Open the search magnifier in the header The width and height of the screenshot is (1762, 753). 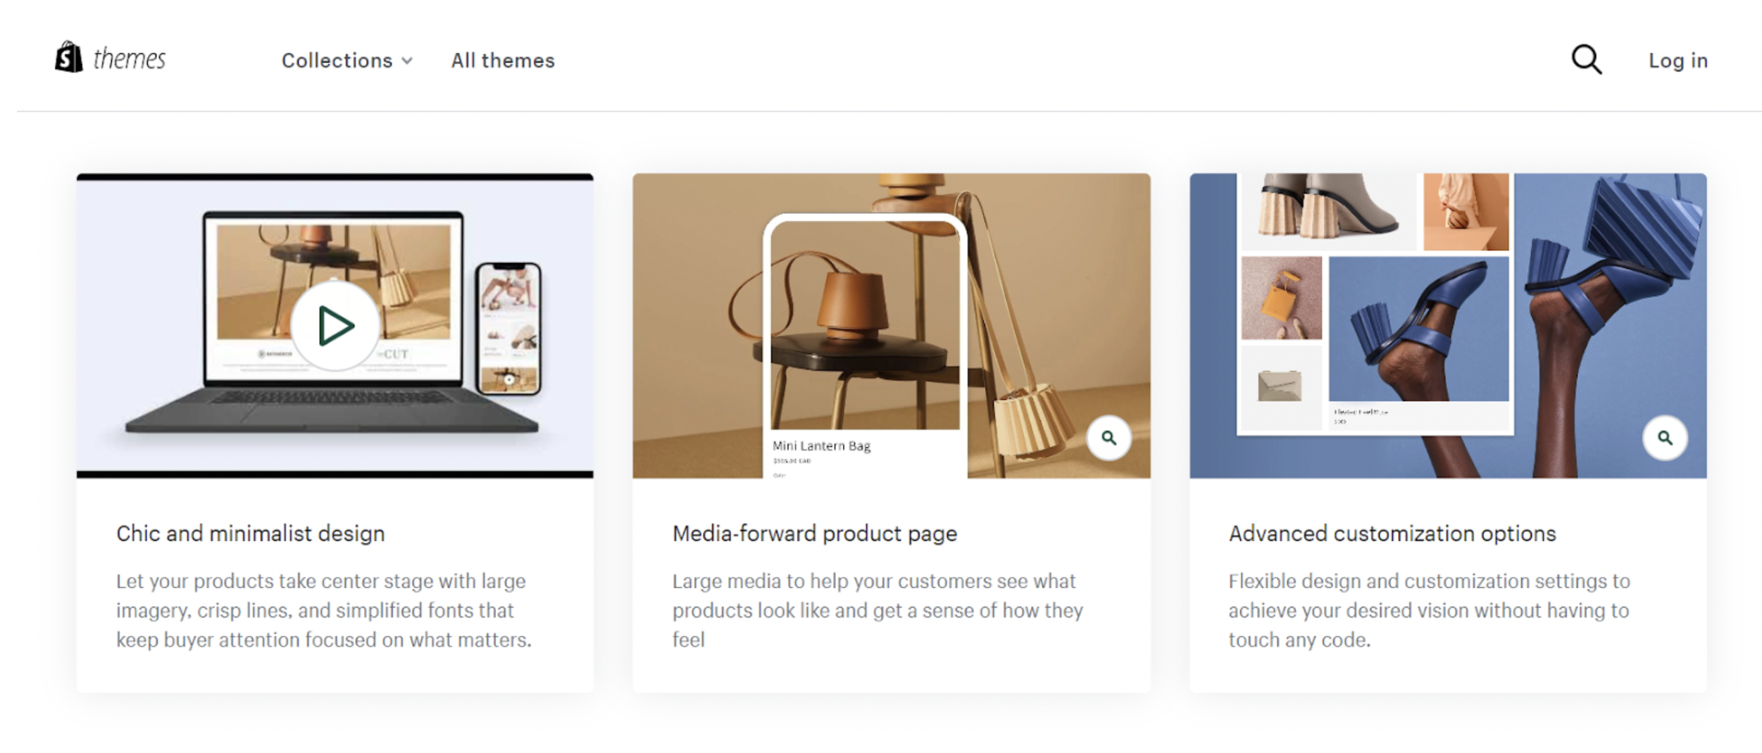[1587, 60]
